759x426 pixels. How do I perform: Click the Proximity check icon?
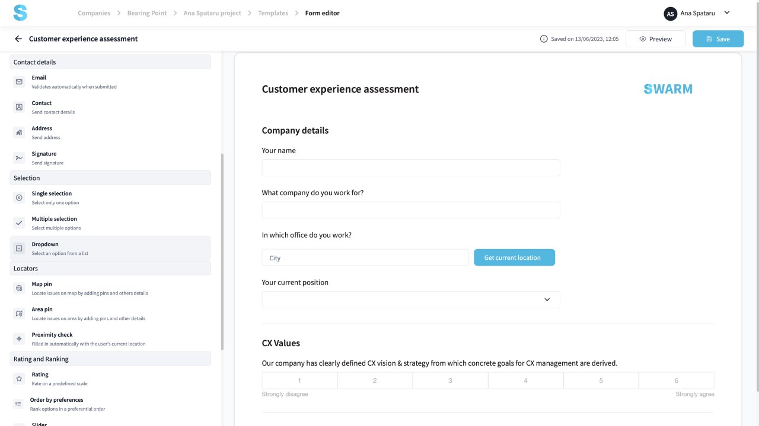(19, 339)
